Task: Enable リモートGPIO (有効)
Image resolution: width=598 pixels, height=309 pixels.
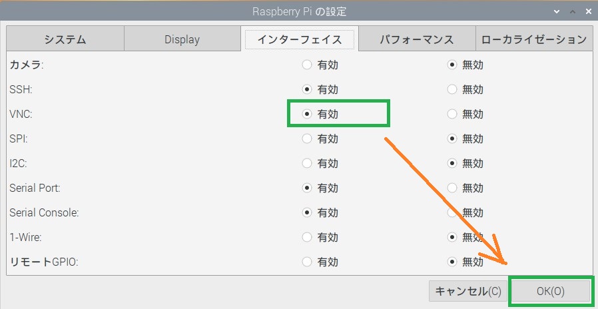Action: (x=307, y=262)
